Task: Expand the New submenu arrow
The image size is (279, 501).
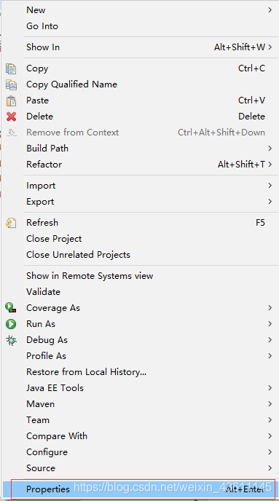Action: 270,10
